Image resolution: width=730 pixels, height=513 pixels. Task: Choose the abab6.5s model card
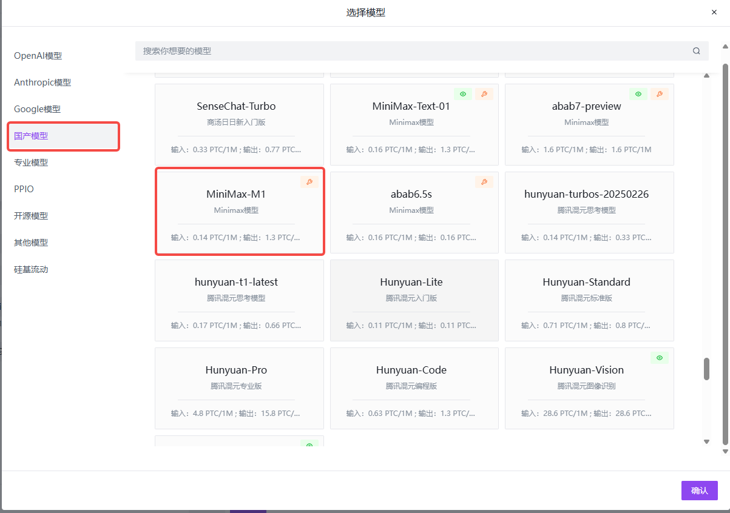(414, 212)
